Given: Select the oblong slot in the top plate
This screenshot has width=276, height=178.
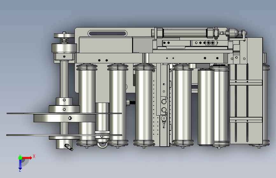Looking at the screenshot, I should click(107, 33).
